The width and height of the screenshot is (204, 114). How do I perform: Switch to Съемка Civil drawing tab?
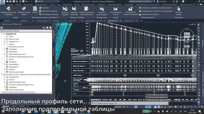click(129, 21)
